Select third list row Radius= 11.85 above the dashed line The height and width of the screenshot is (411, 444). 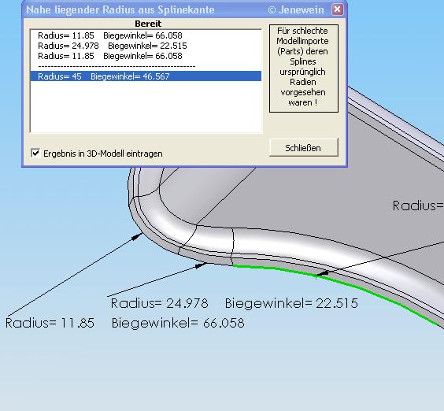(146, 56)
